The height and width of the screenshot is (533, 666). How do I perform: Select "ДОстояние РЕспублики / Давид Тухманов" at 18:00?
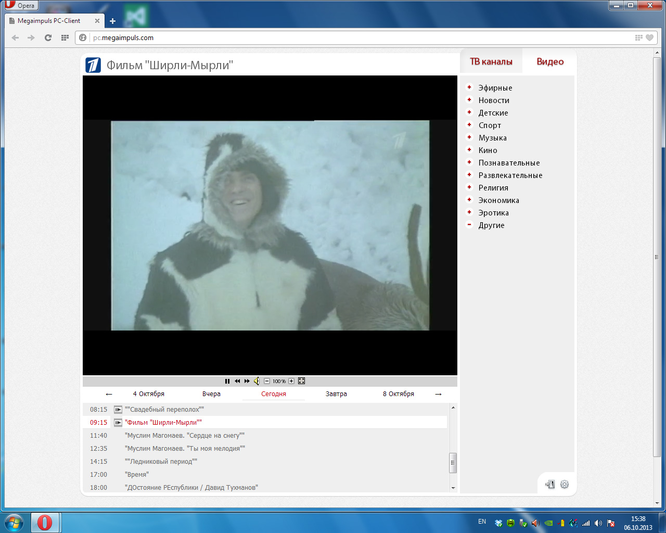point(265,488)
